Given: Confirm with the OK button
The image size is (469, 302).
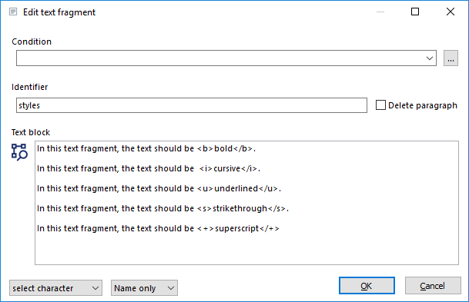Looking at the screenshot, I should [x=367, y=286].
